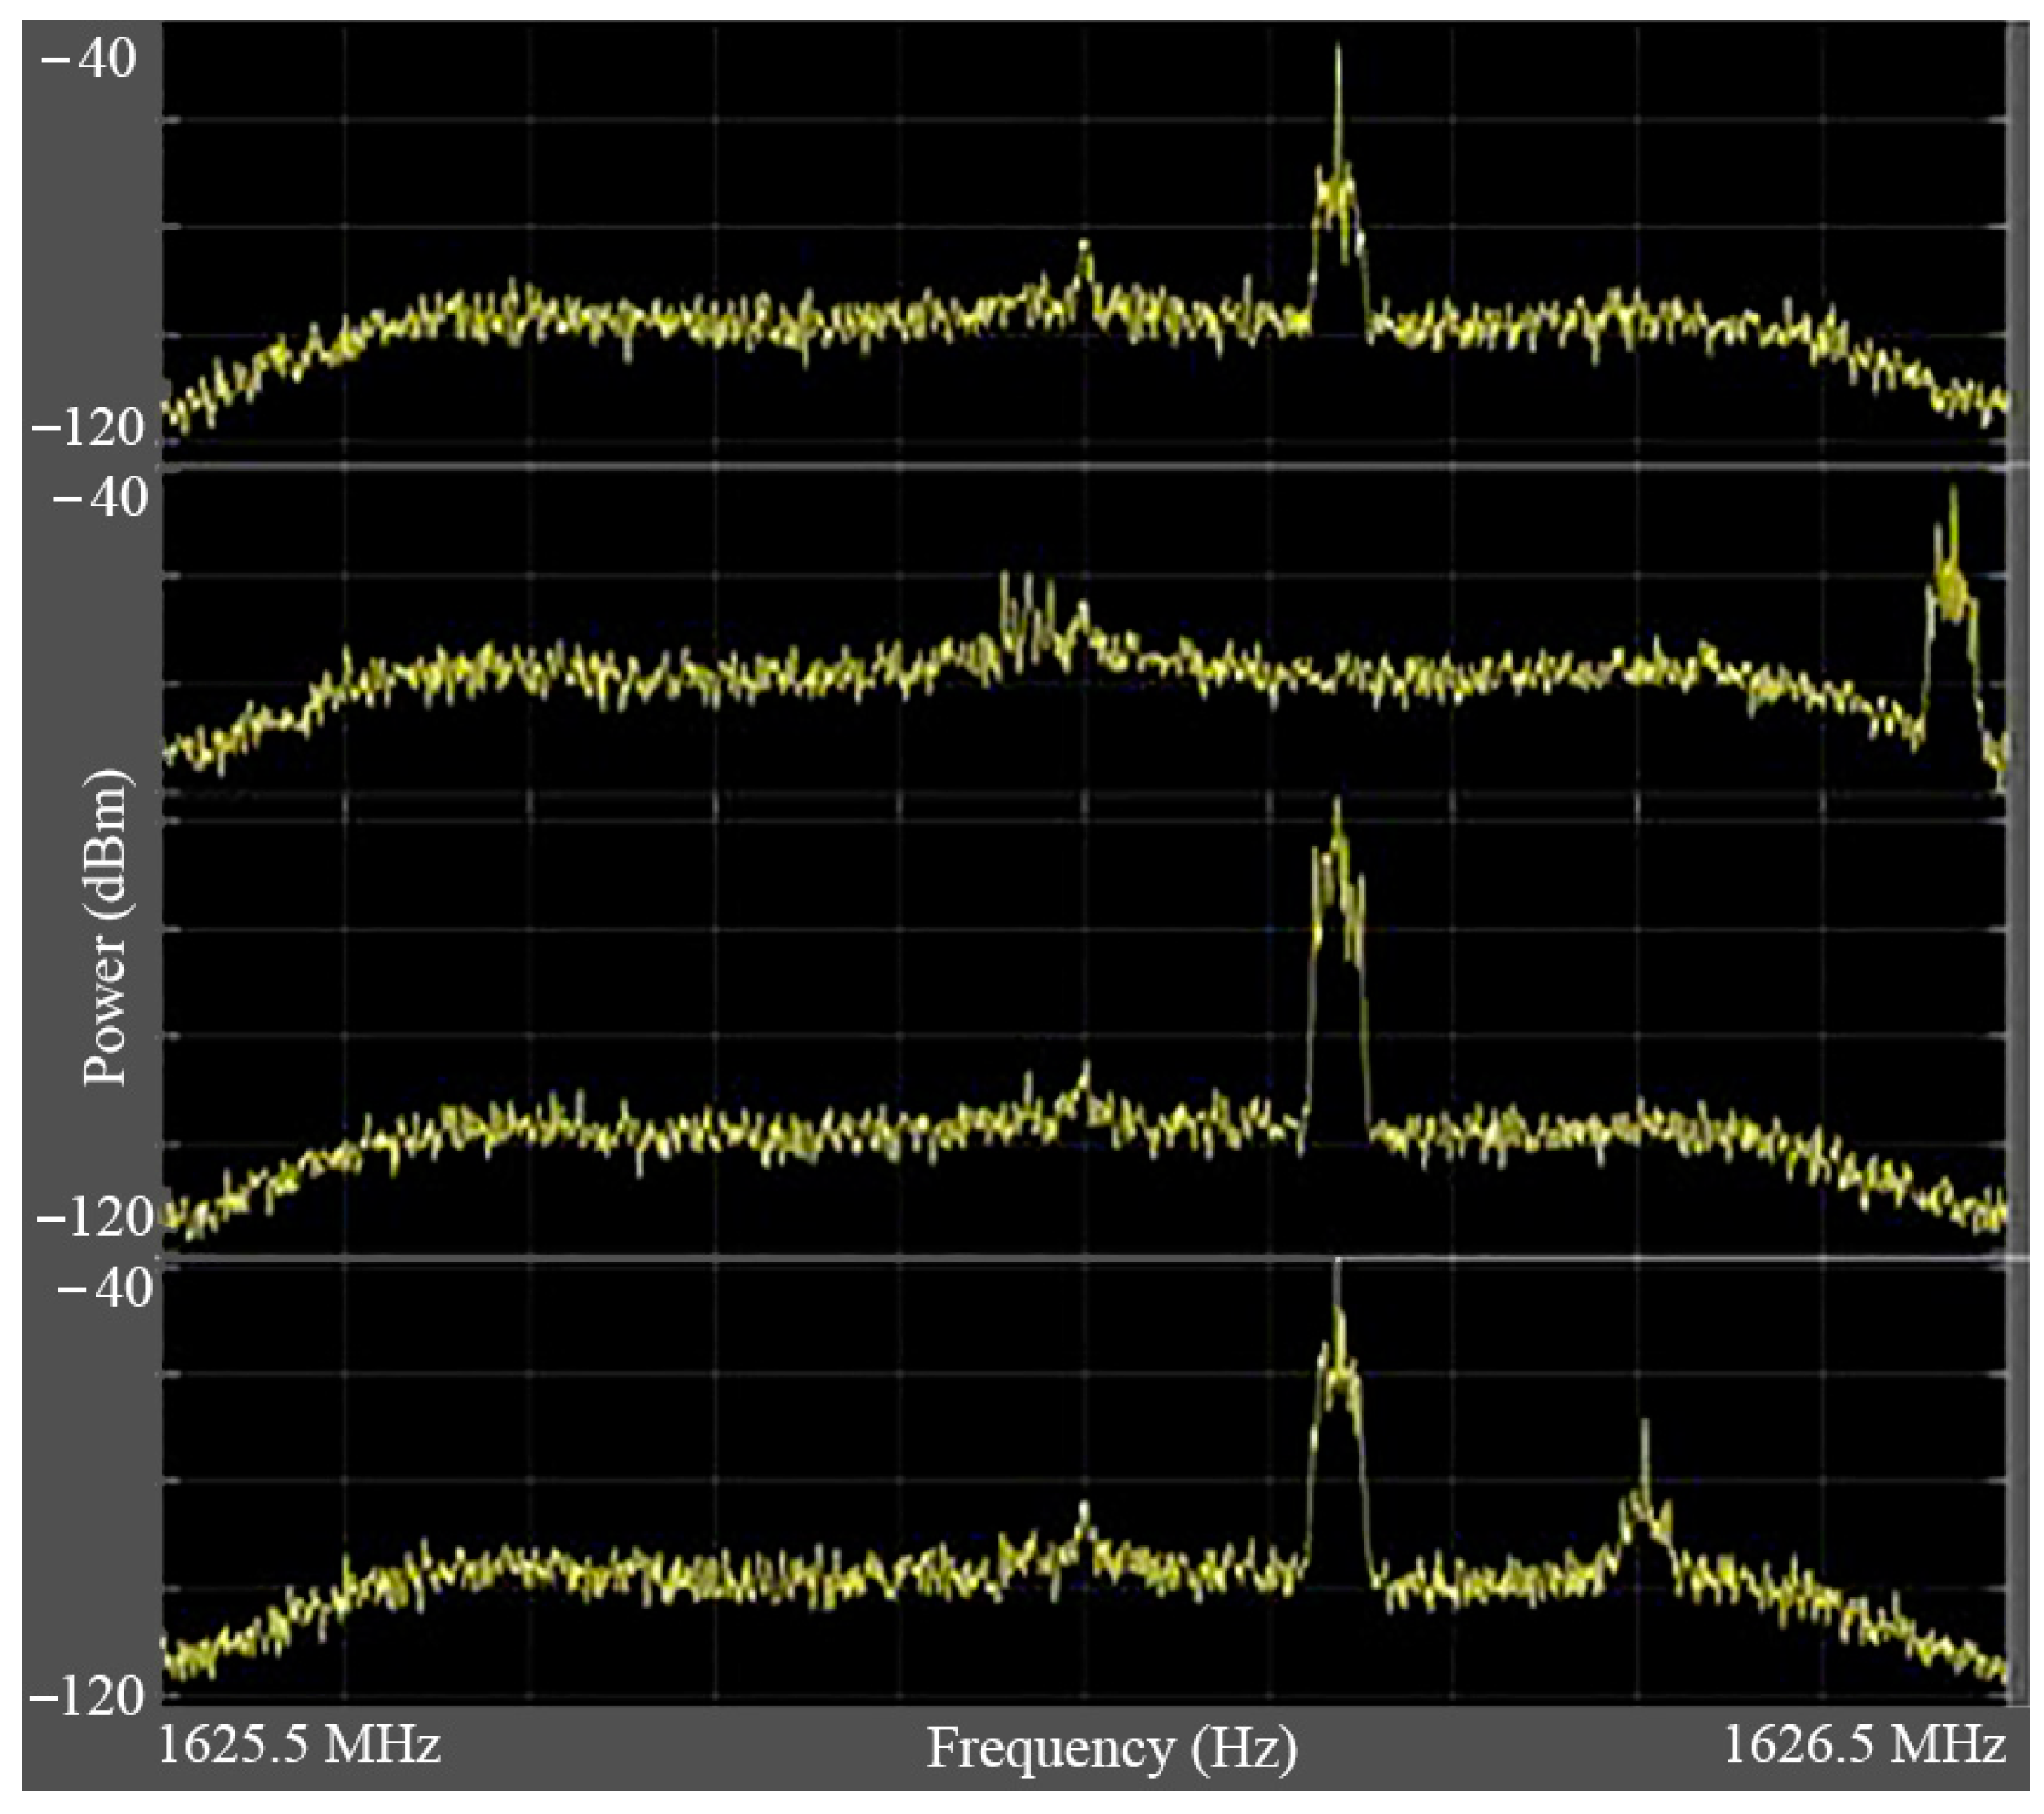Click the far-right peak in the second spectrum
Image resolution: width=2044 pixels, height=1814 pixels.
1951,590
